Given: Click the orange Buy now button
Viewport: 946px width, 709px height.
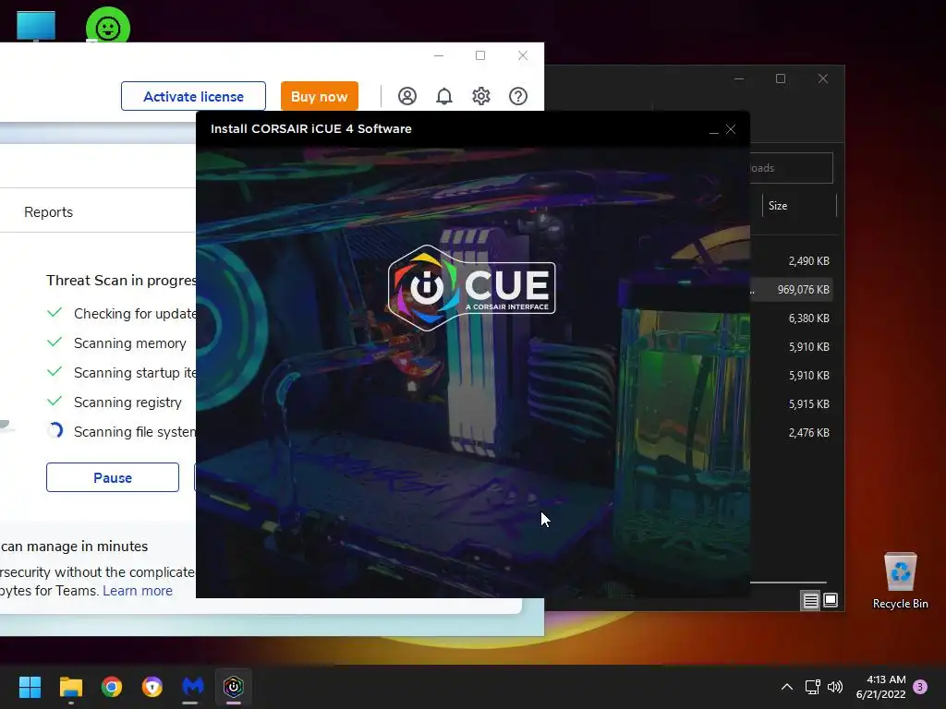Looking at the screenshot, I should click(319, 96).
